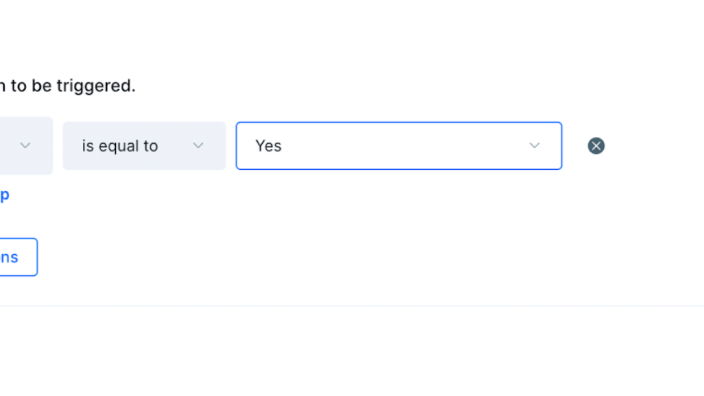
Task: Click the blue link ending in "p"
Action: pos(4,195)
